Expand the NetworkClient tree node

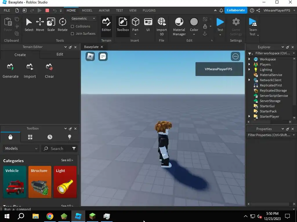pos(249,80)
